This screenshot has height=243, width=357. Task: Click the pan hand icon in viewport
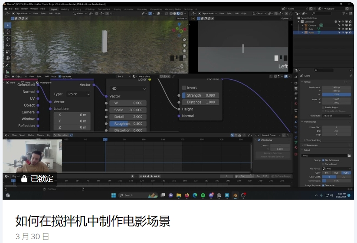coord(184,45)
